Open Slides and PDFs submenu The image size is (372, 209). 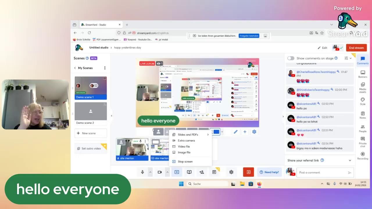(190, 135)
